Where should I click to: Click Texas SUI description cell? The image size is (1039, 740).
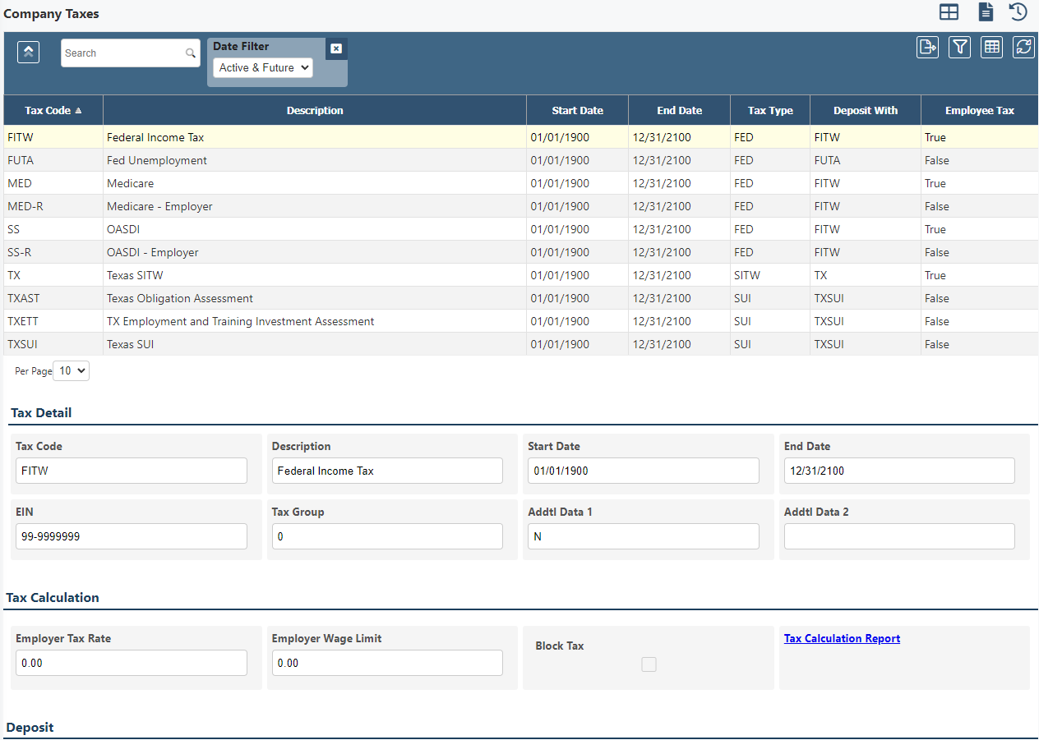[315, 344]
